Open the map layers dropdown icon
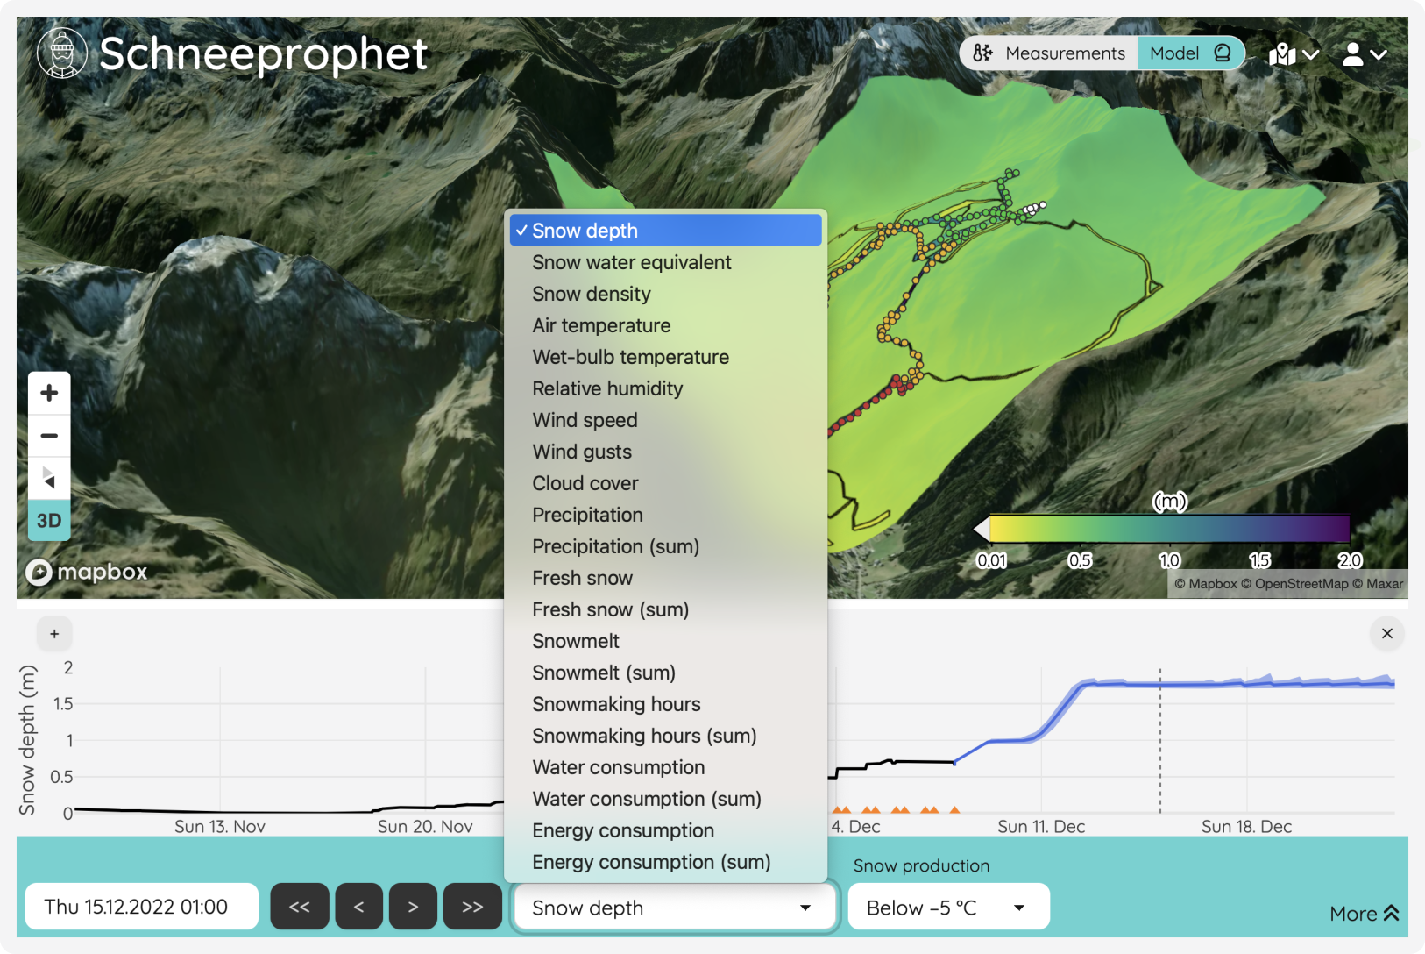1425x954 pixels. [1294, 54]
